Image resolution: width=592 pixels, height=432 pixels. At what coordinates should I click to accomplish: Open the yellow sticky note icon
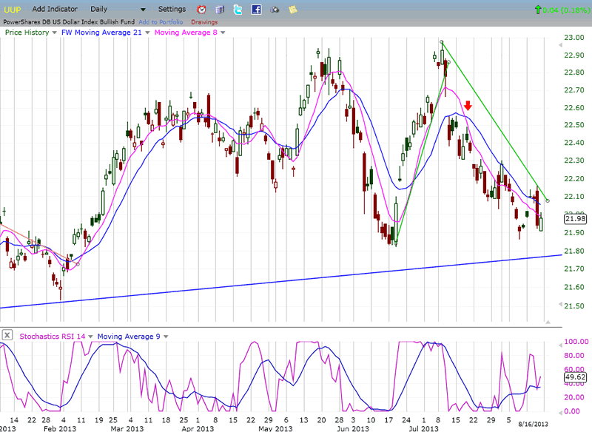click(x=293, y=10)
